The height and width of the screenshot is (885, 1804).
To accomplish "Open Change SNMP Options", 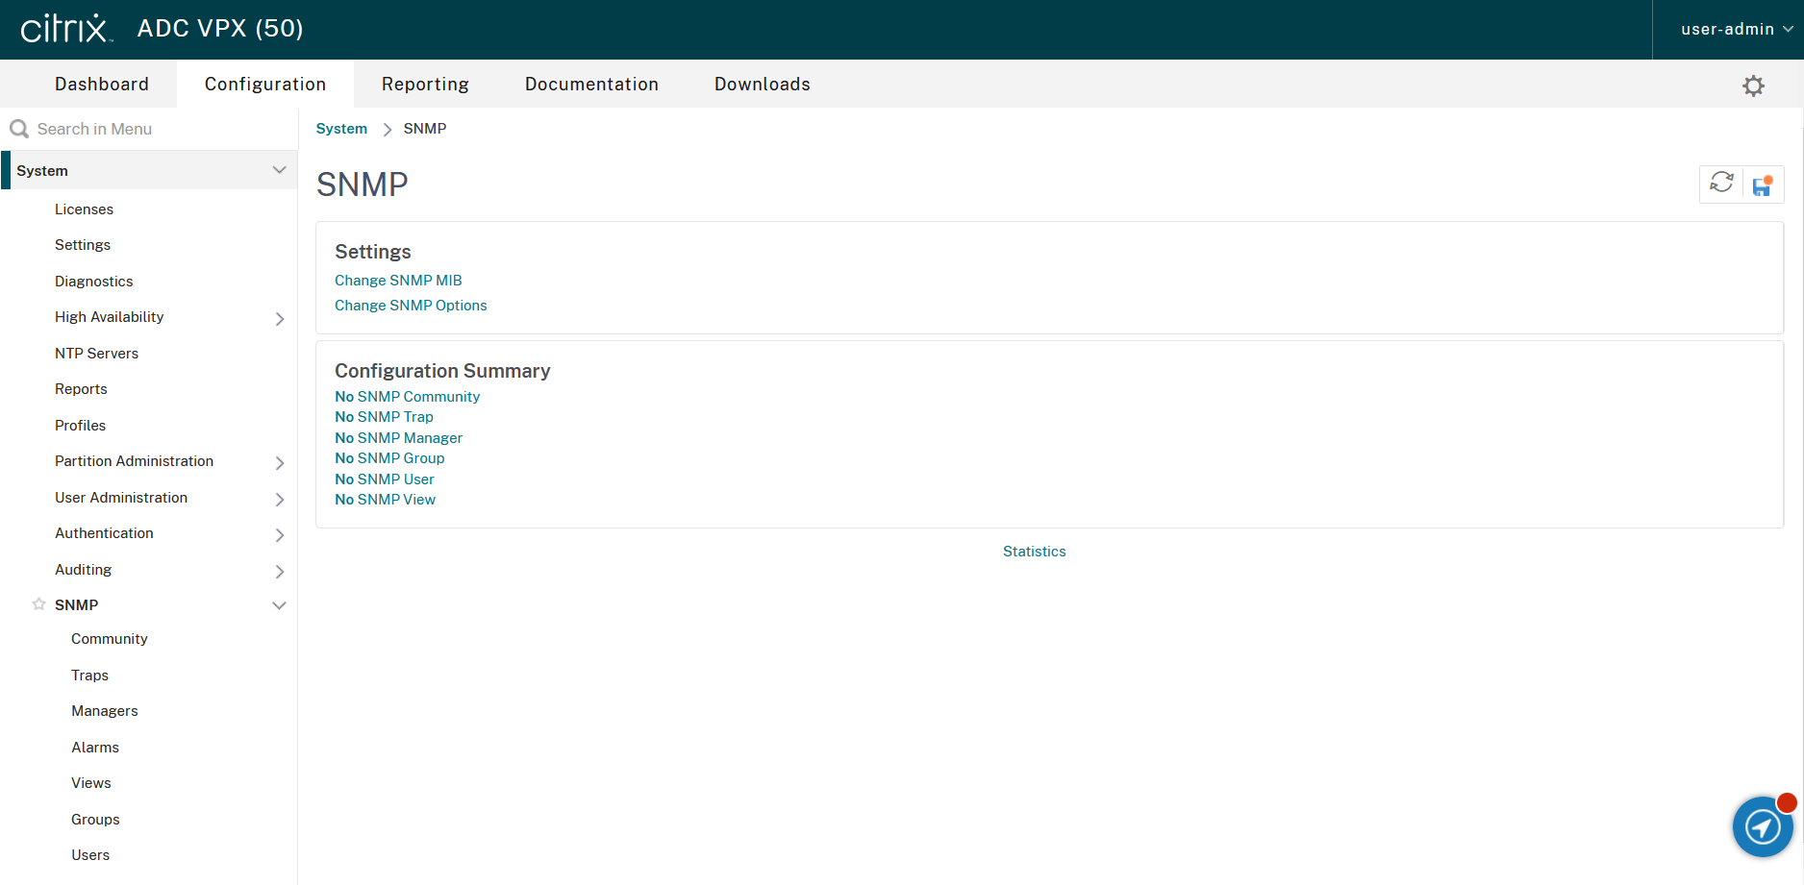I will pyautogui.click(x=411, y=306).
